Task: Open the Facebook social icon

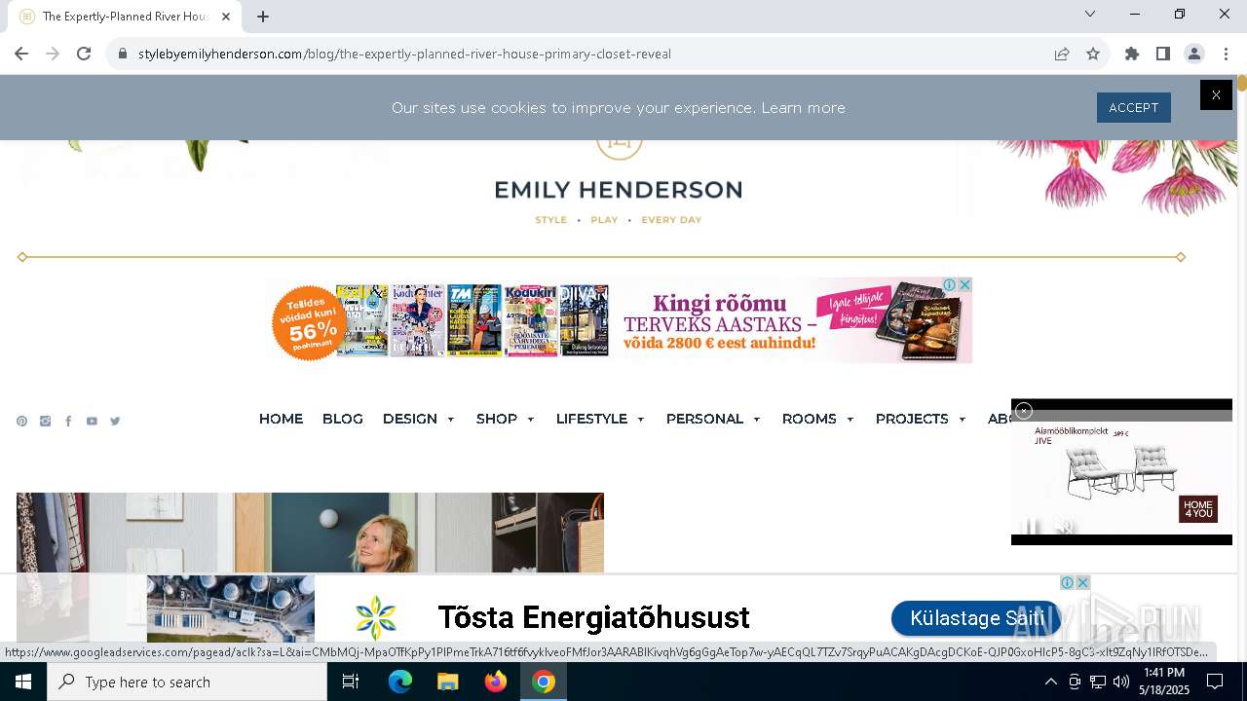Action: 68,422
